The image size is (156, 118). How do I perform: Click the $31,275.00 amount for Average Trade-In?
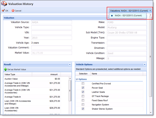(55, 97)
